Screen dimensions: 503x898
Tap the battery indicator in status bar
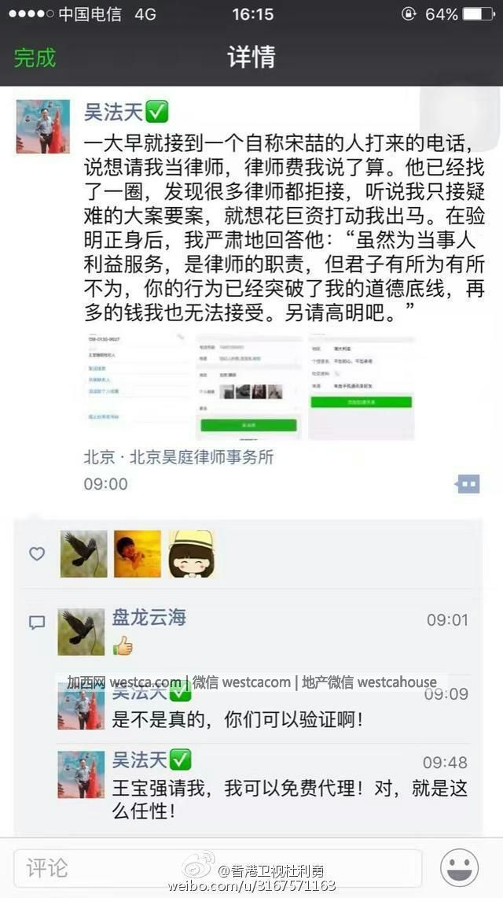[x=479, y=14]
